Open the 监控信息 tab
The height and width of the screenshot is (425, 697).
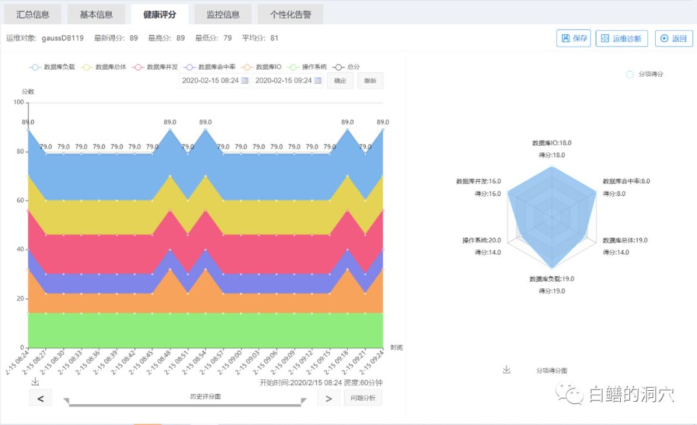point(223,15)
